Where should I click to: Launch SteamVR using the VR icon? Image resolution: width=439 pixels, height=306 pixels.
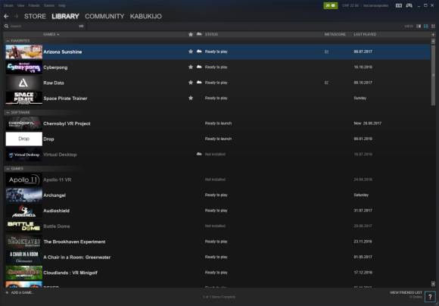tap(399, 5)
